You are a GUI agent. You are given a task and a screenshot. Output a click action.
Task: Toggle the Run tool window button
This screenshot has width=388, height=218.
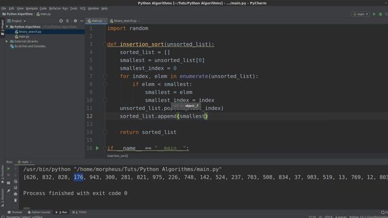61,212
